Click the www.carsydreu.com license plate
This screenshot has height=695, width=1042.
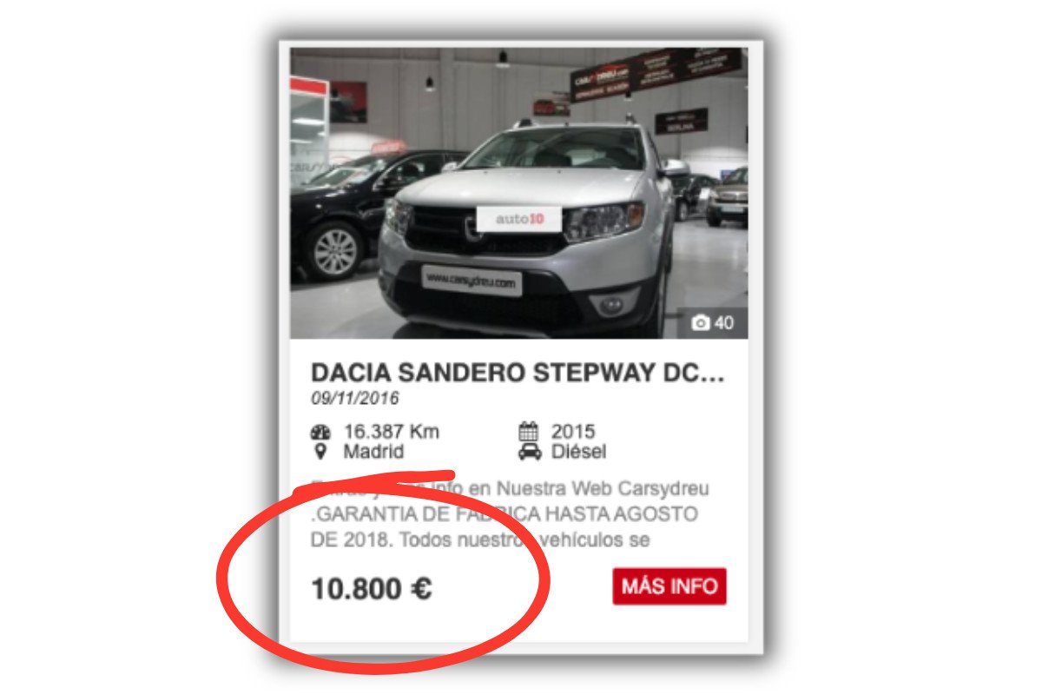click(x=472, y=281)
